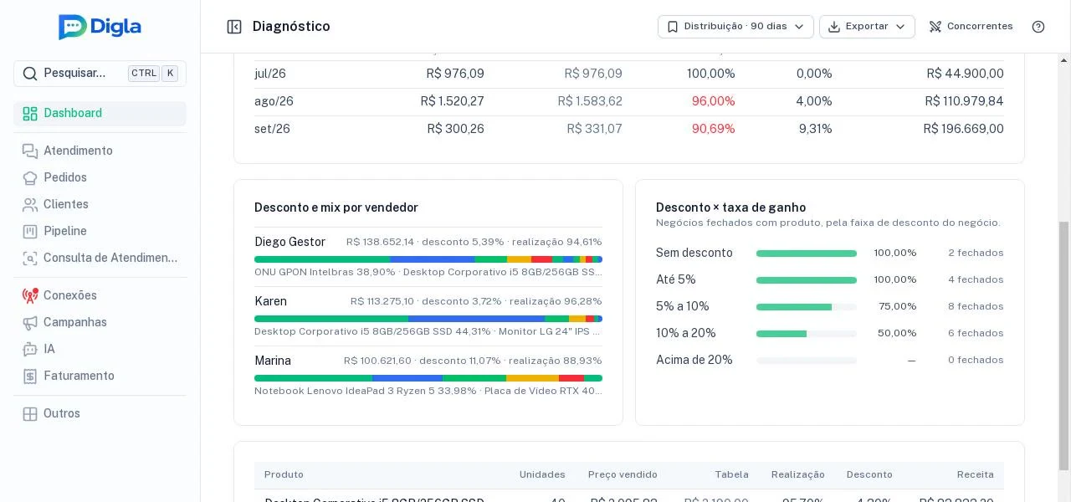Click the Acima de 20% label
1071x502 pixels.
pos(694,361)
